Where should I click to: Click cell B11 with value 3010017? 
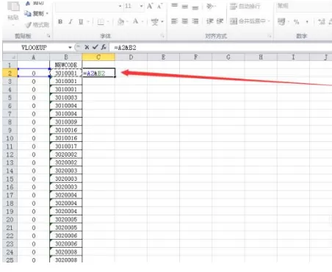coord(66,146)
